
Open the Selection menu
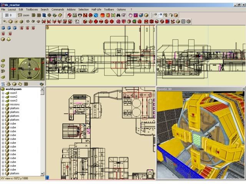pos(83,9)
